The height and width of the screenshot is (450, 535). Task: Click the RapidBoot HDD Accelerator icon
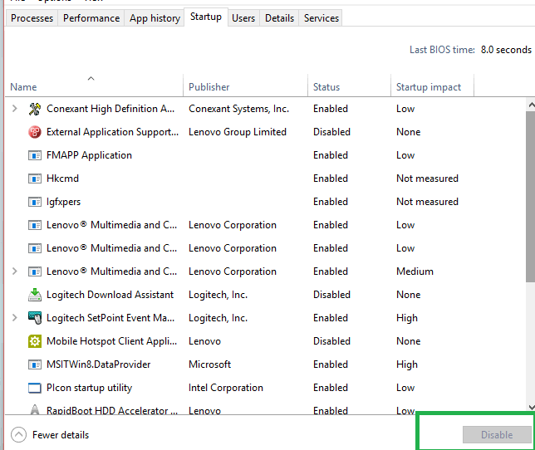coord(35,410)
